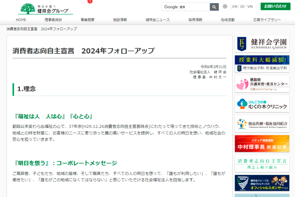Open the 徳島県介護実習・普及センター banner
The height and width of the screenshot is (197, 295).
click(262, 84)
